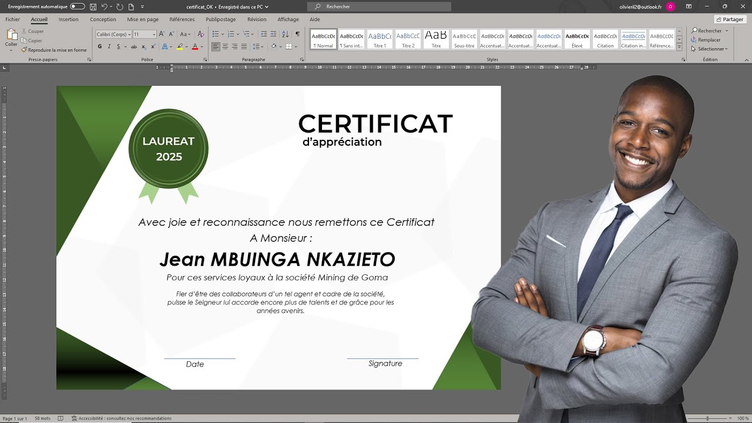Activate Reproduire la mise en forme
The width and height of the screenshot is (752, 423).
[x=53, y=50]
